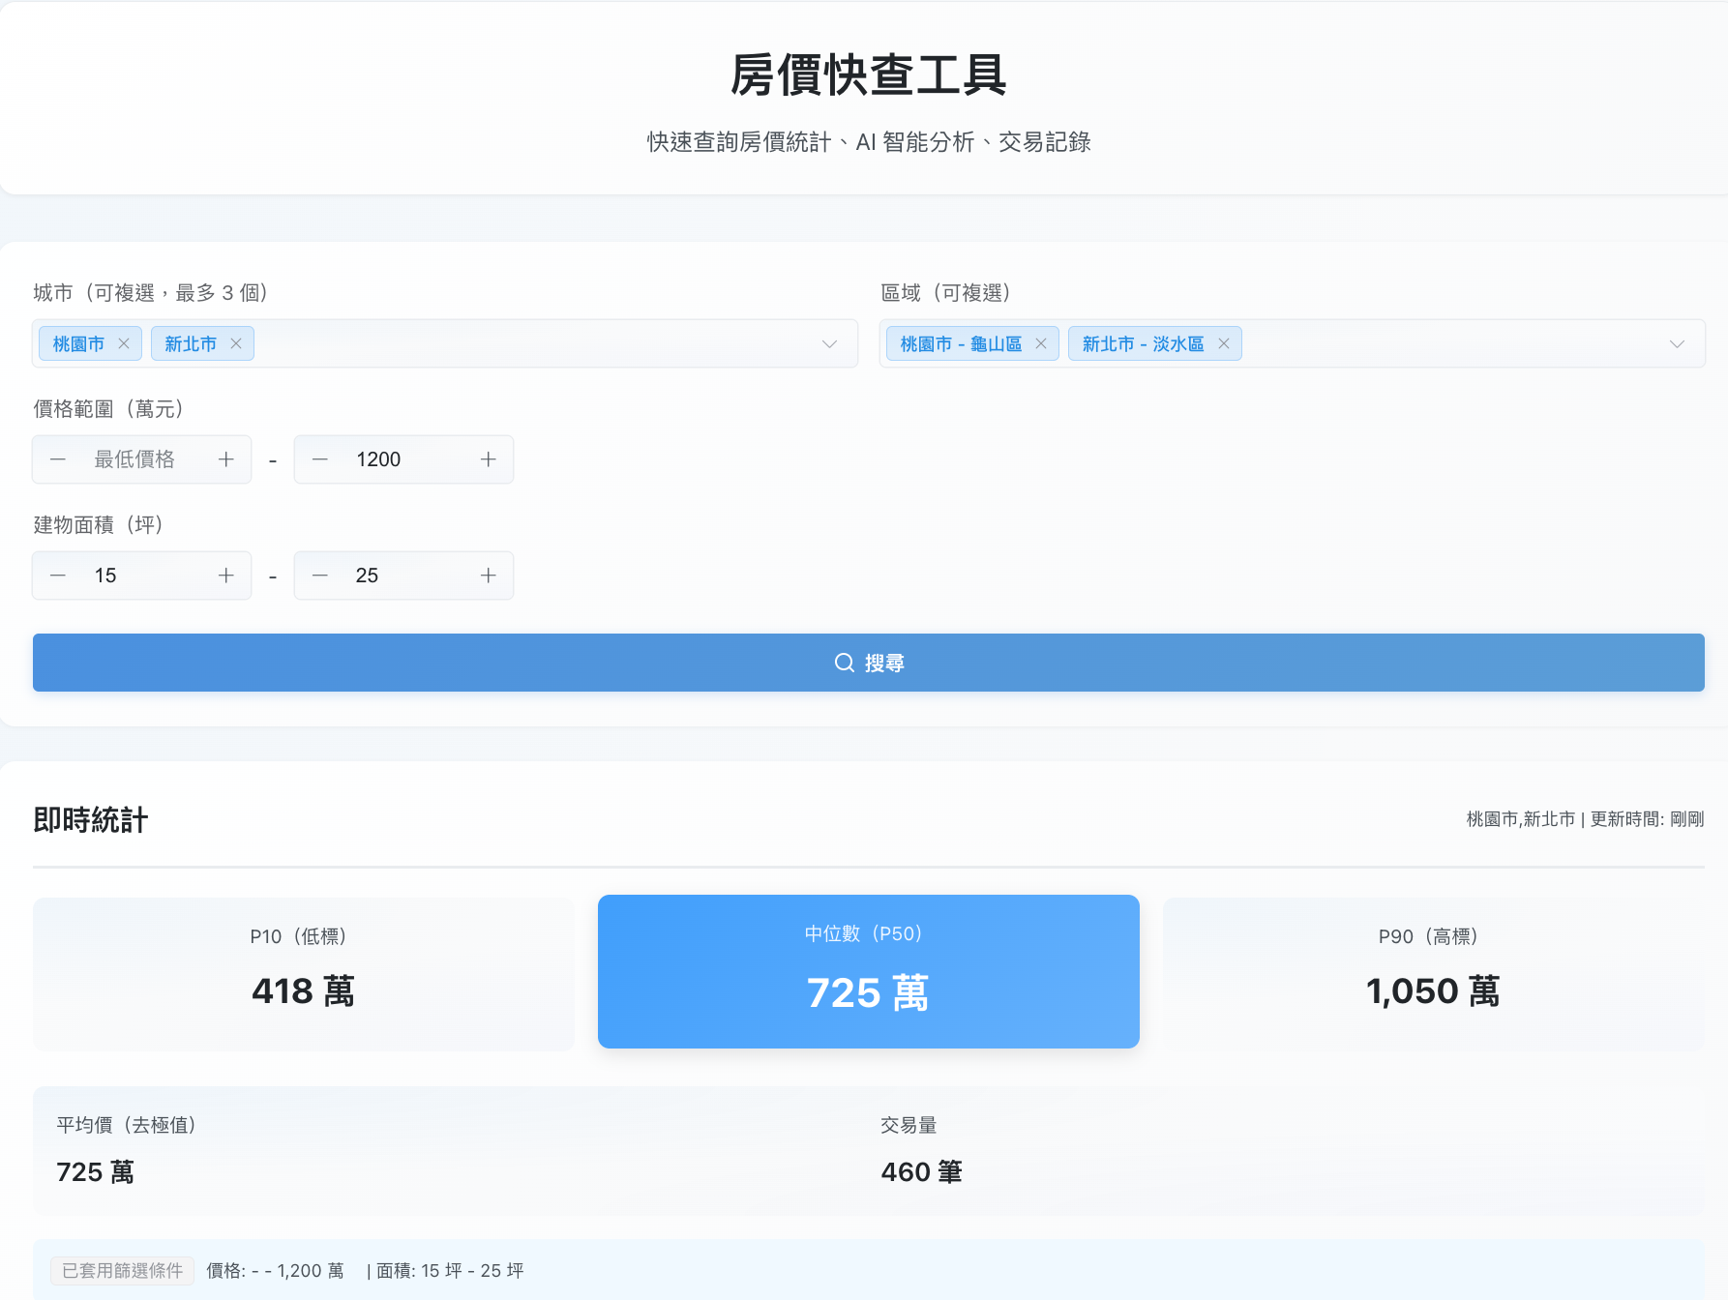Click the plus icon beside the 1200 price
This screenshot has width=1728, height=1300.
tap(488, 459)
